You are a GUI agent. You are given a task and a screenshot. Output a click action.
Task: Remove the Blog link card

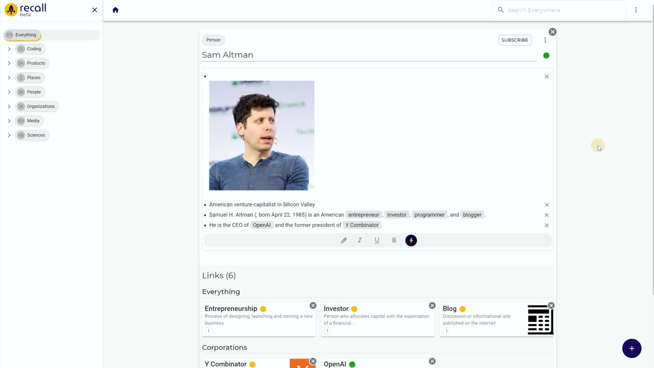coord(551,306)
